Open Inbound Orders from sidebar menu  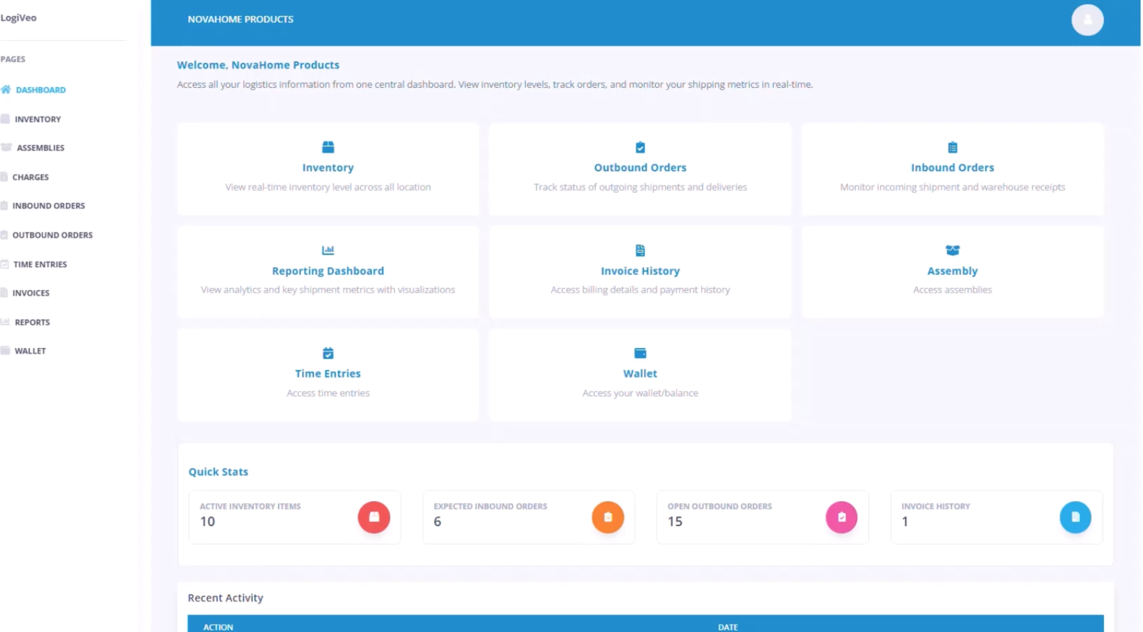(48, 206)
